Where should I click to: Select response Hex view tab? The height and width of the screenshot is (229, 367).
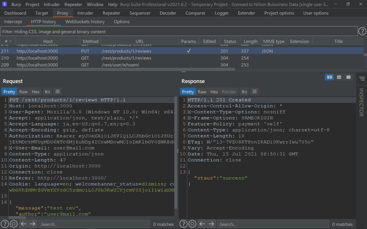(x=214, y=92)
